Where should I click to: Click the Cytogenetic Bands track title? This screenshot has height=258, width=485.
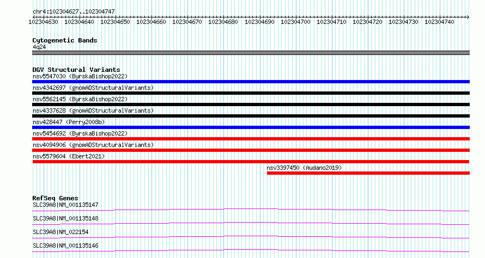coord(65,40)
